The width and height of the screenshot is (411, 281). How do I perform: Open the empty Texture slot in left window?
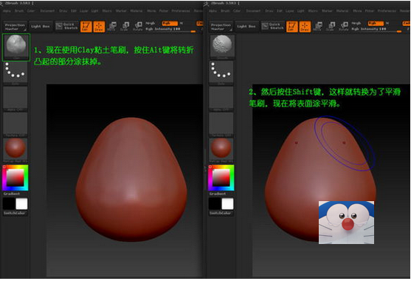click(15, 124)
